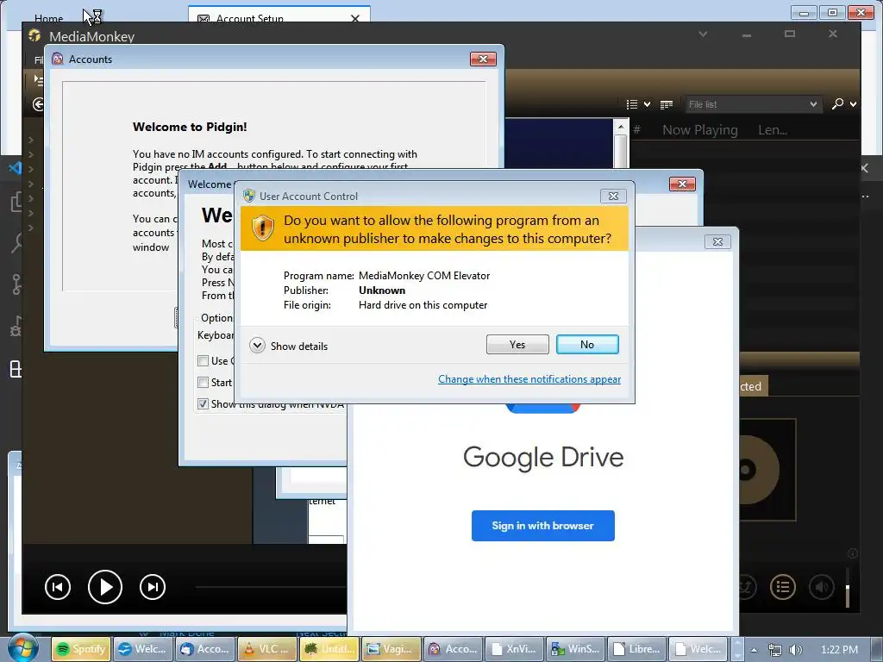Expand Show details in the UAC dialog
The width and height of the screenshot is (883, 662).
pyautogui.click(x=288, y=346)
